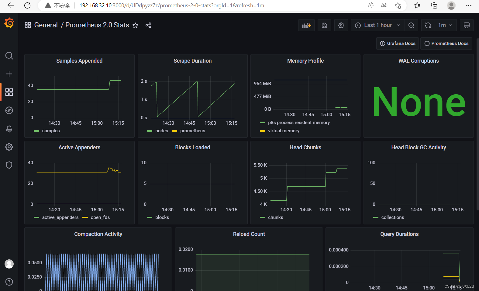Click the Read aloud icon in address bar
The height and width of the screenshot is (291, 479).
pos(370,5)
